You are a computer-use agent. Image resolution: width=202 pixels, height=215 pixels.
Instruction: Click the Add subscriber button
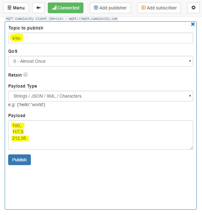pos(159,8)
